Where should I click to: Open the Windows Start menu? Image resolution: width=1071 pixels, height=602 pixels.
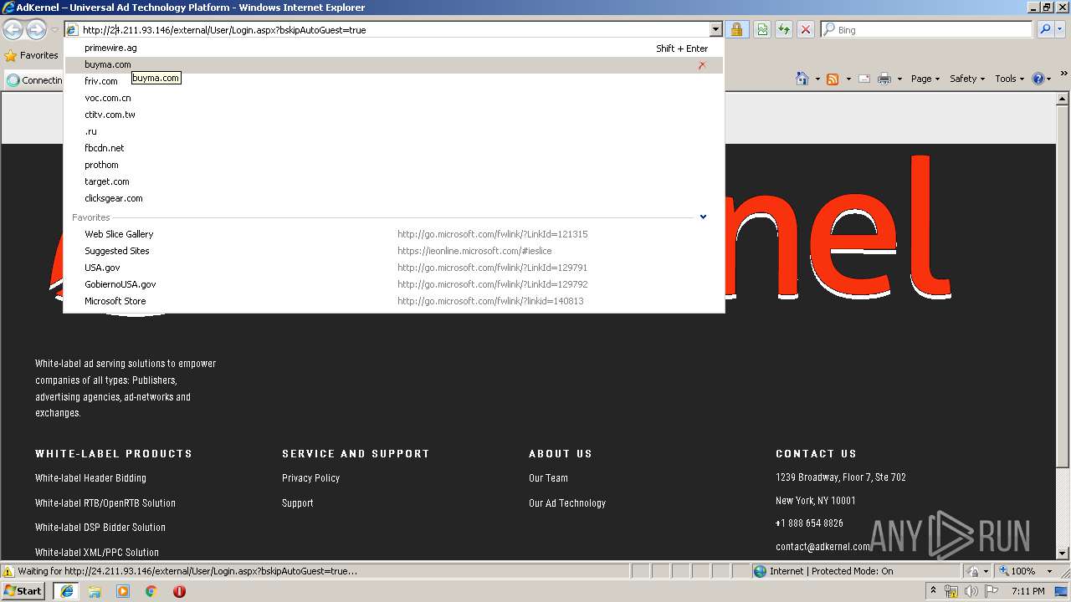coord(23,591)
